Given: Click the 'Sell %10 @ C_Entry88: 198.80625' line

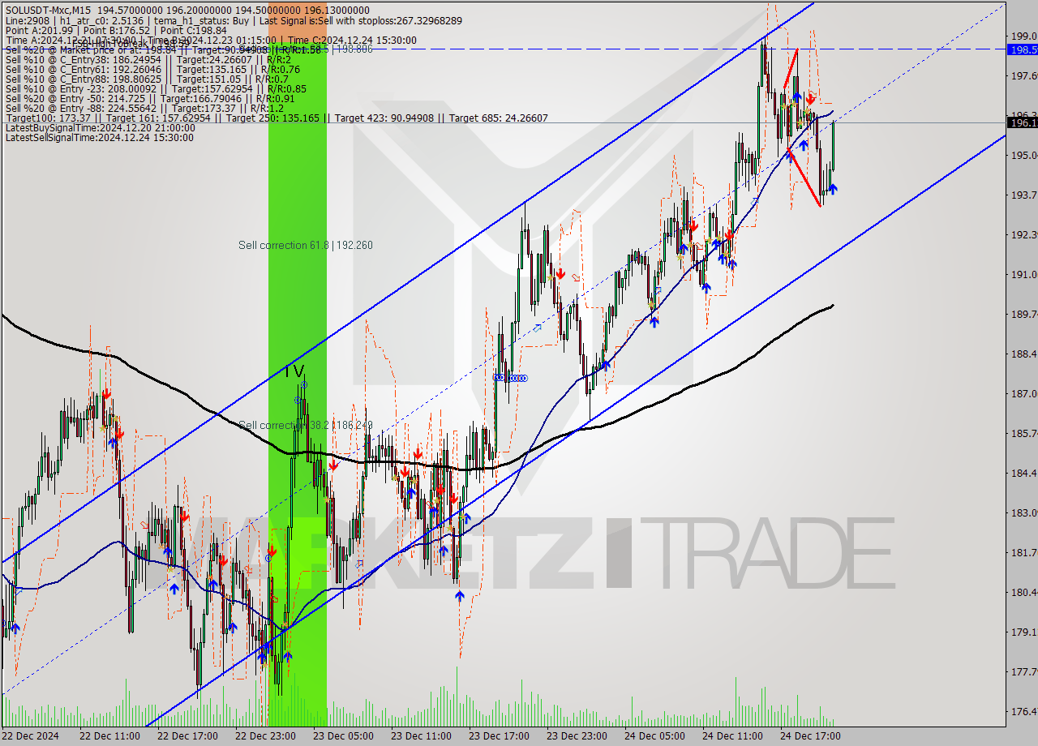Looking at the screenshot, I should 147,79.
